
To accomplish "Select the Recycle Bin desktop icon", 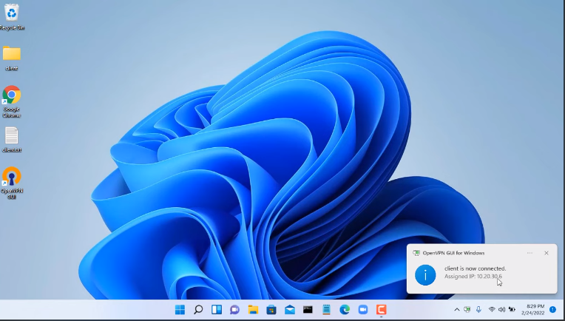I will click(x=12, y=13).
